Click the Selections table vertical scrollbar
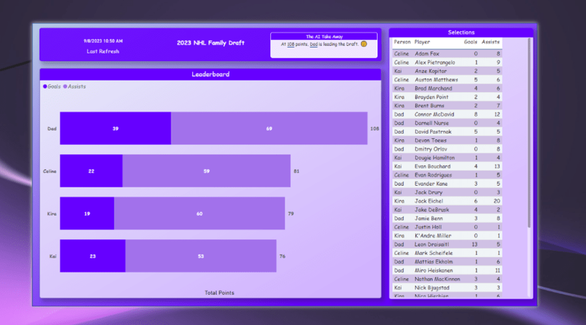The width and height of the screenshot is (586, 325). click(x=529, y=133)
